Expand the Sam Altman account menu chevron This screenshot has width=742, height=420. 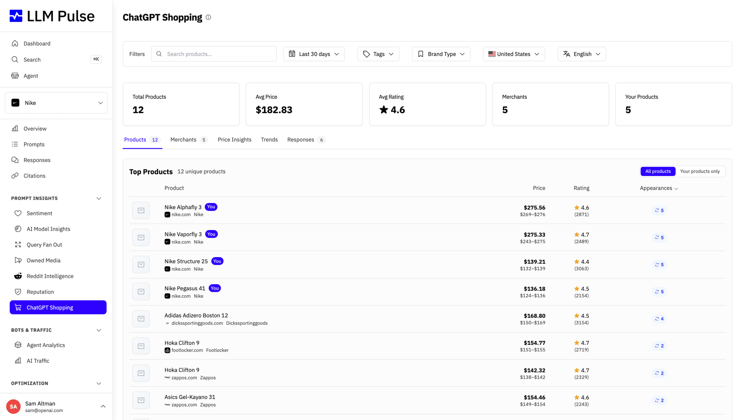click(103, 406)
